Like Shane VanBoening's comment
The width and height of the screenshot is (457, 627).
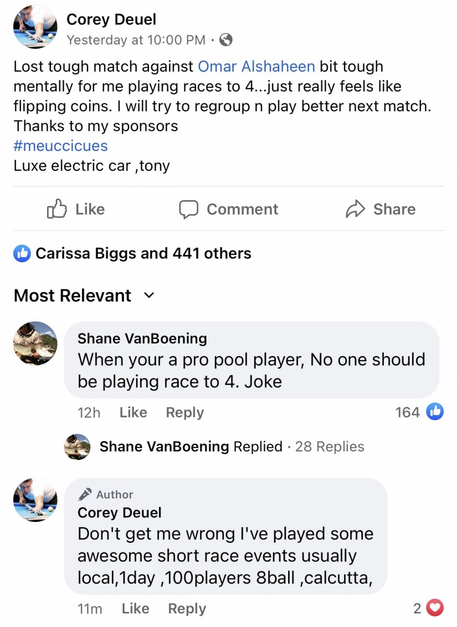(133, 412)
